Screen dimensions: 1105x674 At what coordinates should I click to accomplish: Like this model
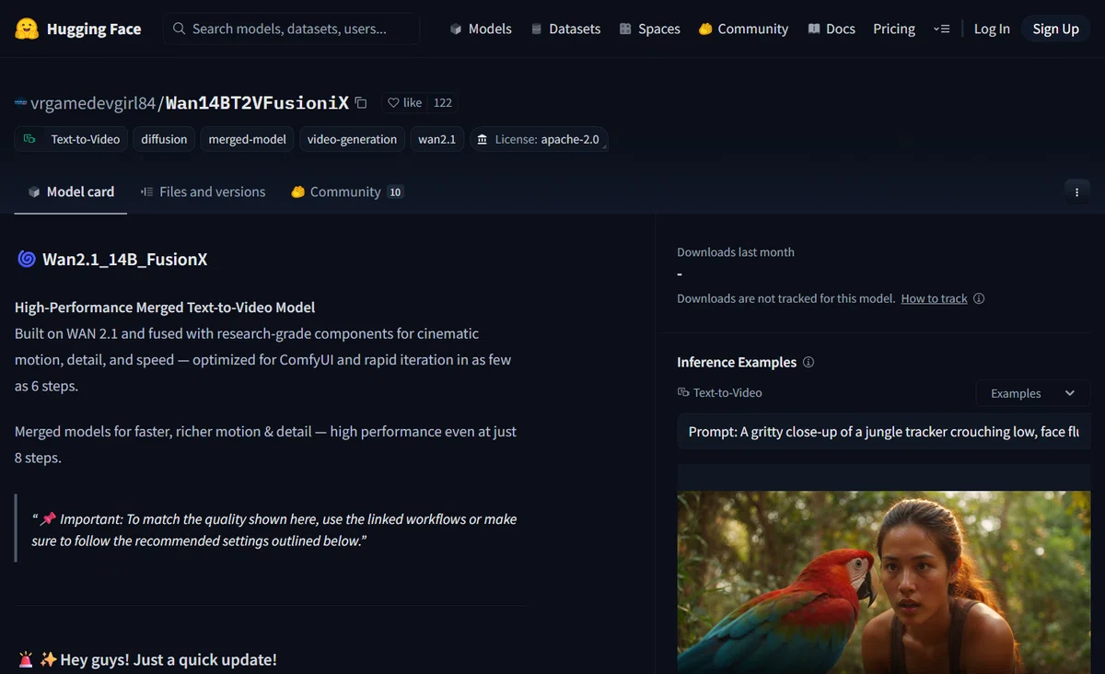[403, 103]
